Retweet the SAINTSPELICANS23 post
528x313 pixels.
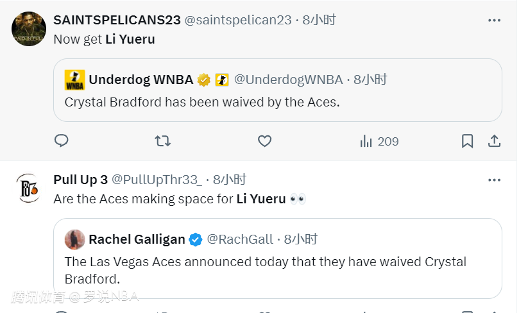(163, 140)
